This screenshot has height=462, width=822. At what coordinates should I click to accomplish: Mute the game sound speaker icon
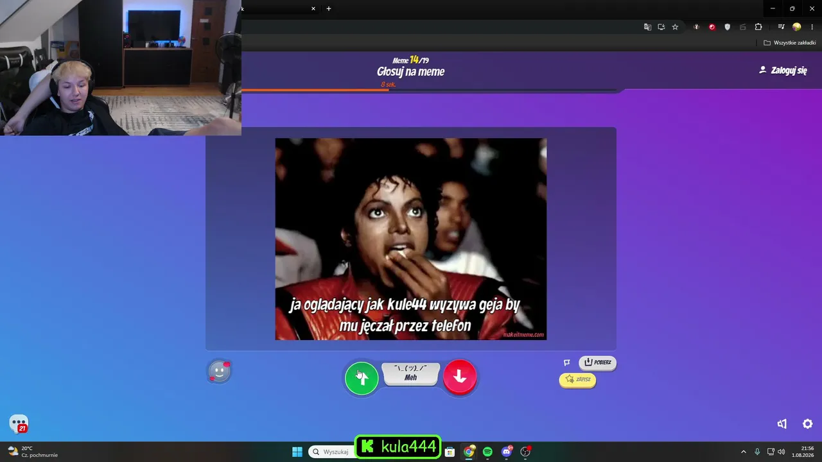click(782, 424)
